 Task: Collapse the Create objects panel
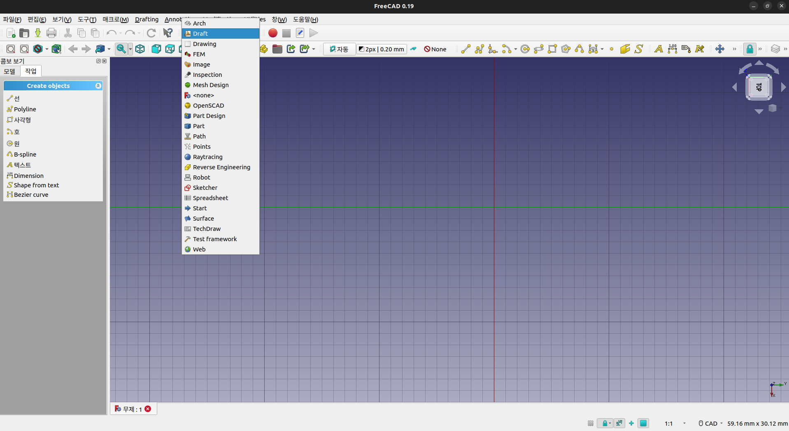pos(98,86)
